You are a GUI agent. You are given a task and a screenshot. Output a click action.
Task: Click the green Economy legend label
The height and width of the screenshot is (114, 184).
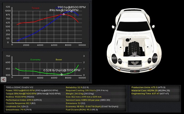tap(35, 60)
